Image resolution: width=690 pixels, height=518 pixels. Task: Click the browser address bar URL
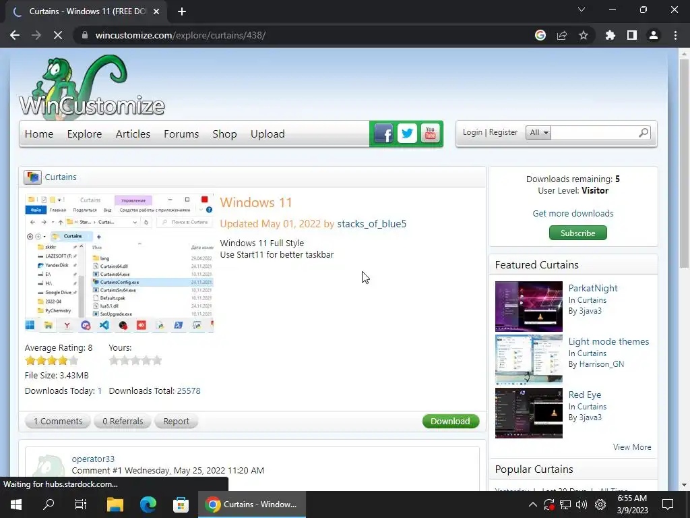click(x=181, y=35)
